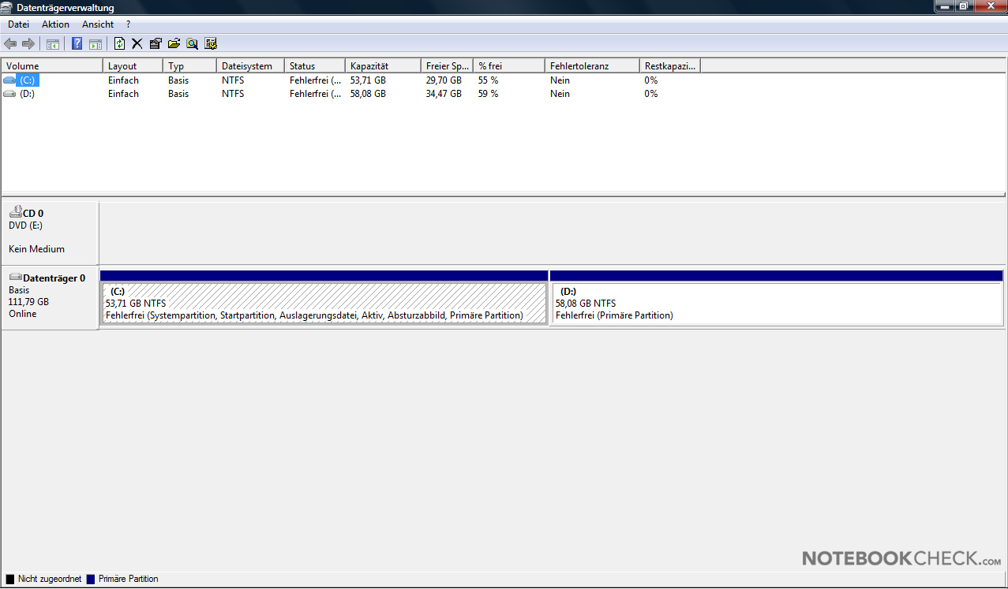Click the Nicht zugeordnet black legend swatch
Image resolution: width=1008 pixels, height=589 pixels.
tap(10, 579)
